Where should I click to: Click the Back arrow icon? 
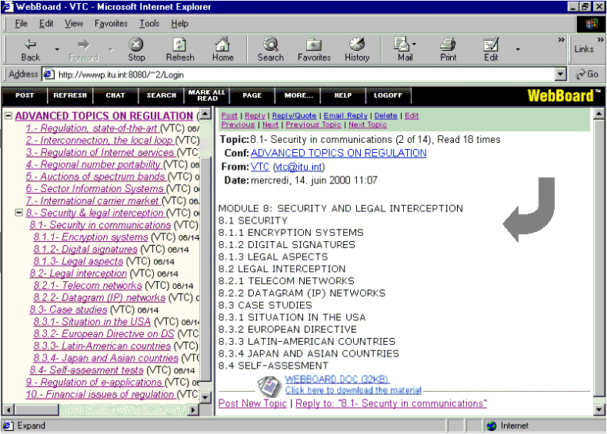(x=30, y=45)
